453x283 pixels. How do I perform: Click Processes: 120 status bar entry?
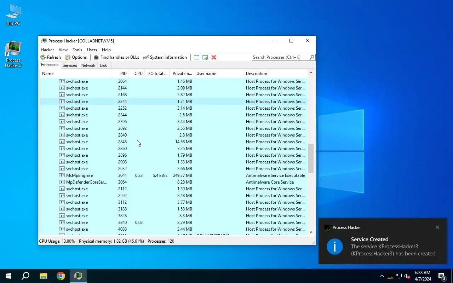tap(161, 241)
